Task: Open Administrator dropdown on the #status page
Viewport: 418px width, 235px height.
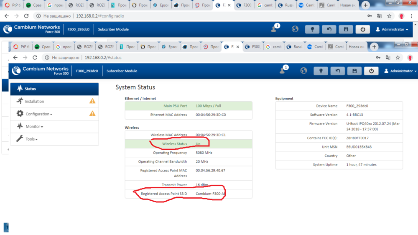Action: coord(400,71)
